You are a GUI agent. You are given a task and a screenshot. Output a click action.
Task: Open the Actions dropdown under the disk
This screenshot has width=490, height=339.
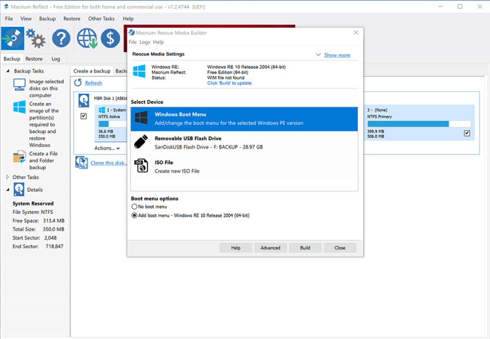(x=107, y=148)
